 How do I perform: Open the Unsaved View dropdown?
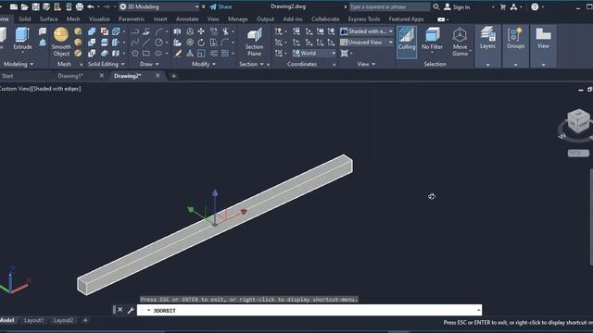click(366, 43)
